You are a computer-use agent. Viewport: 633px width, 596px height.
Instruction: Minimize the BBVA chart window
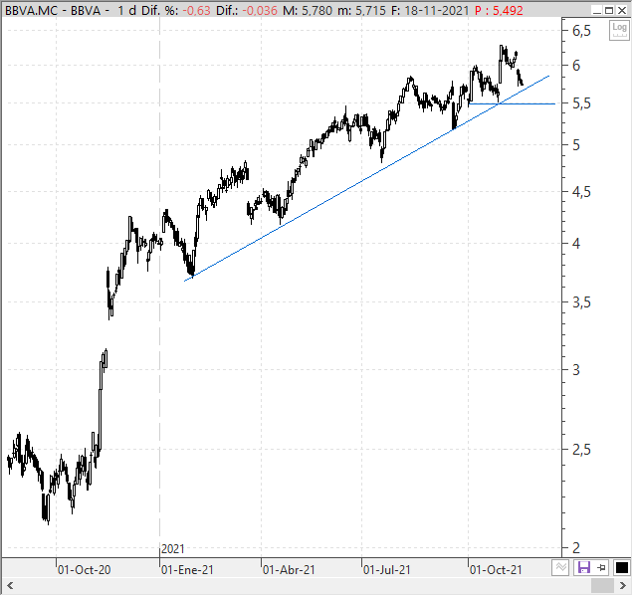[596, 10]
